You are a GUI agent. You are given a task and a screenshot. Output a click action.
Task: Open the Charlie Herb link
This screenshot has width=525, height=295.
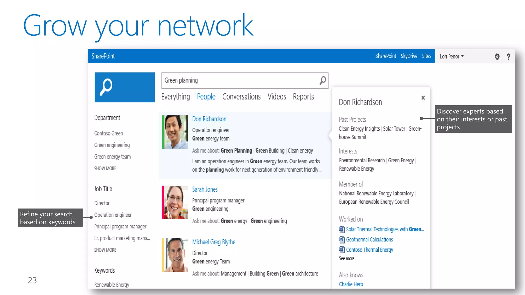[351, 284]
